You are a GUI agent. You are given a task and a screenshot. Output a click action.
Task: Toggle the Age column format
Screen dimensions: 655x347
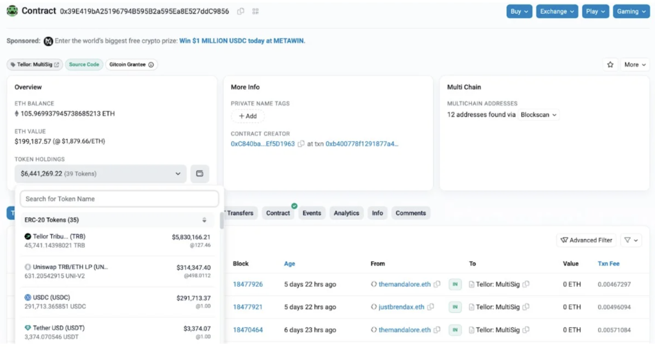[290, 263]
